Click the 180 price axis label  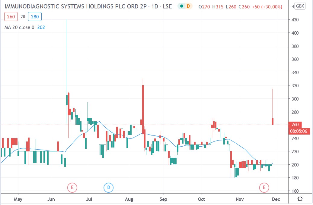[295, 178]
